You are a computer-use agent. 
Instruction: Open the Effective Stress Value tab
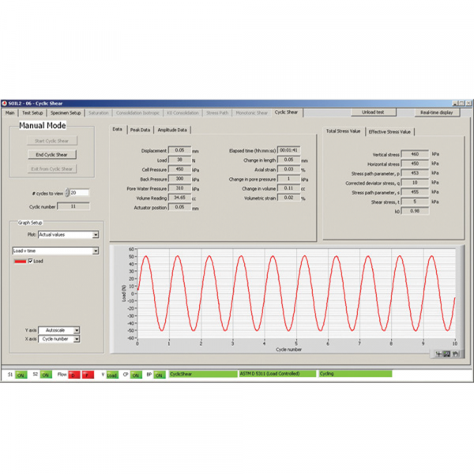(x=389, y=131)
